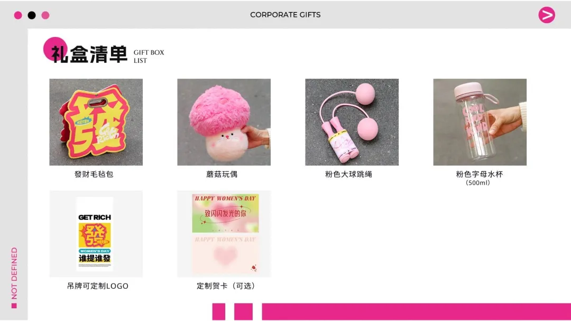Click the CORPORATE GIFTS header title
This screenshot has height=321, width=571.
(x=285, y=15)
